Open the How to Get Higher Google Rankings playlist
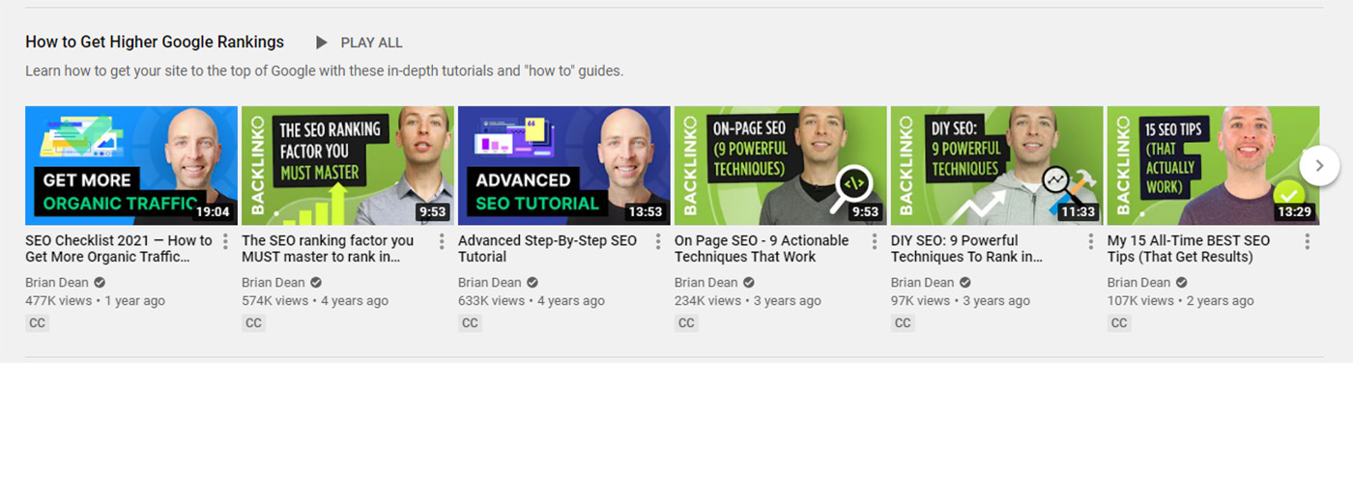The height and width of the screenshot is (498, 1353). [x=155, y=42]
